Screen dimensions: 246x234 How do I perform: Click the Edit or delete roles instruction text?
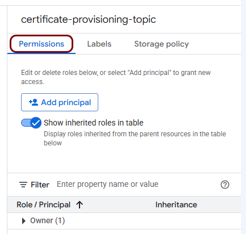[x=116, y=77]
